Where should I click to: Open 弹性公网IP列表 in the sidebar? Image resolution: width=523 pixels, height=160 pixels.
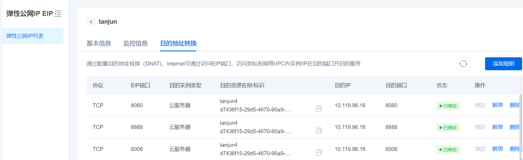[25, 36]
